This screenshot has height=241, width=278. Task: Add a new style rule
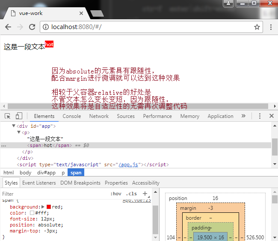pyautogui.click(x=145, y=194)
